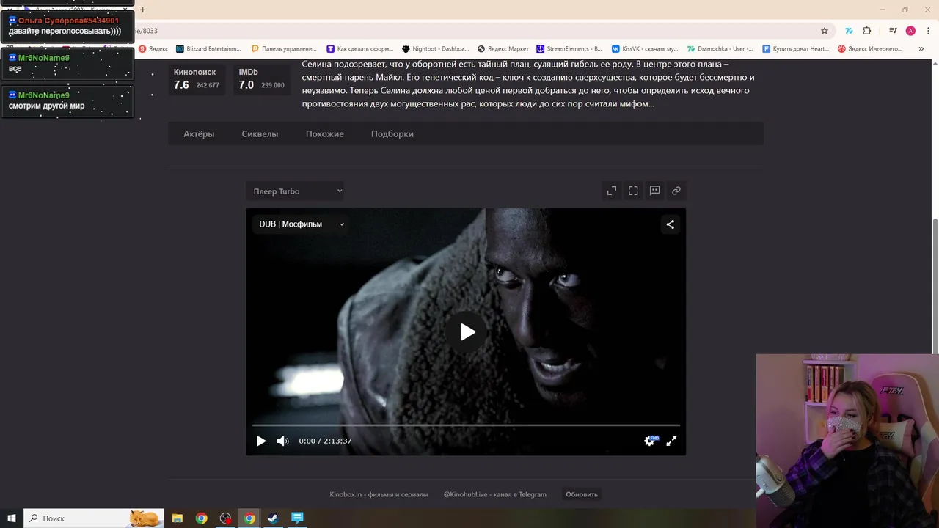Open the Яндекс Интернетометр bookmark
Screen dimensions: 939x528
coord(871,49)
